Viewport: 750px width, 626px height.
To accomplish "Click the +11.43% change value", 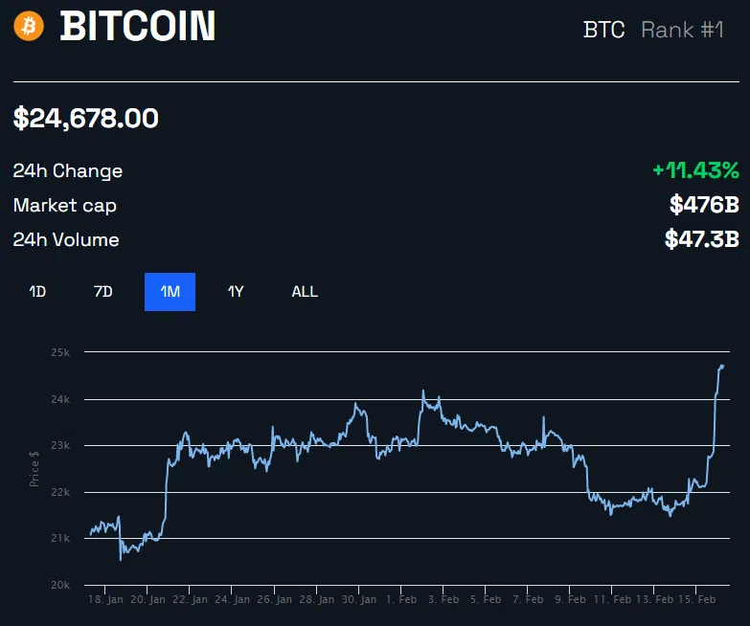I will (695, 170).
